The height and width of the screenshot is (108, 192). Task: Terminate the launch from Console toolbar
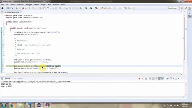pyautogui.click(x=139, y=79)
